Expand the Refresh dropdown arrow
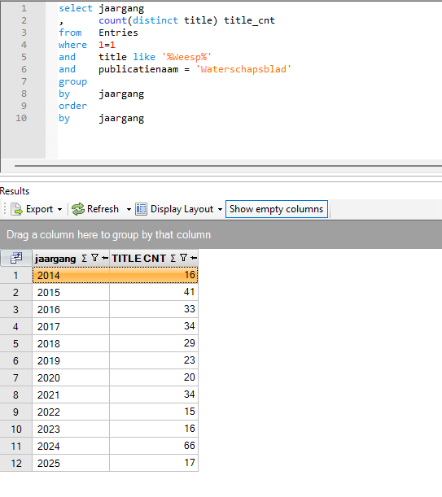This screenshot has width=442, height=497. [129, 210]
